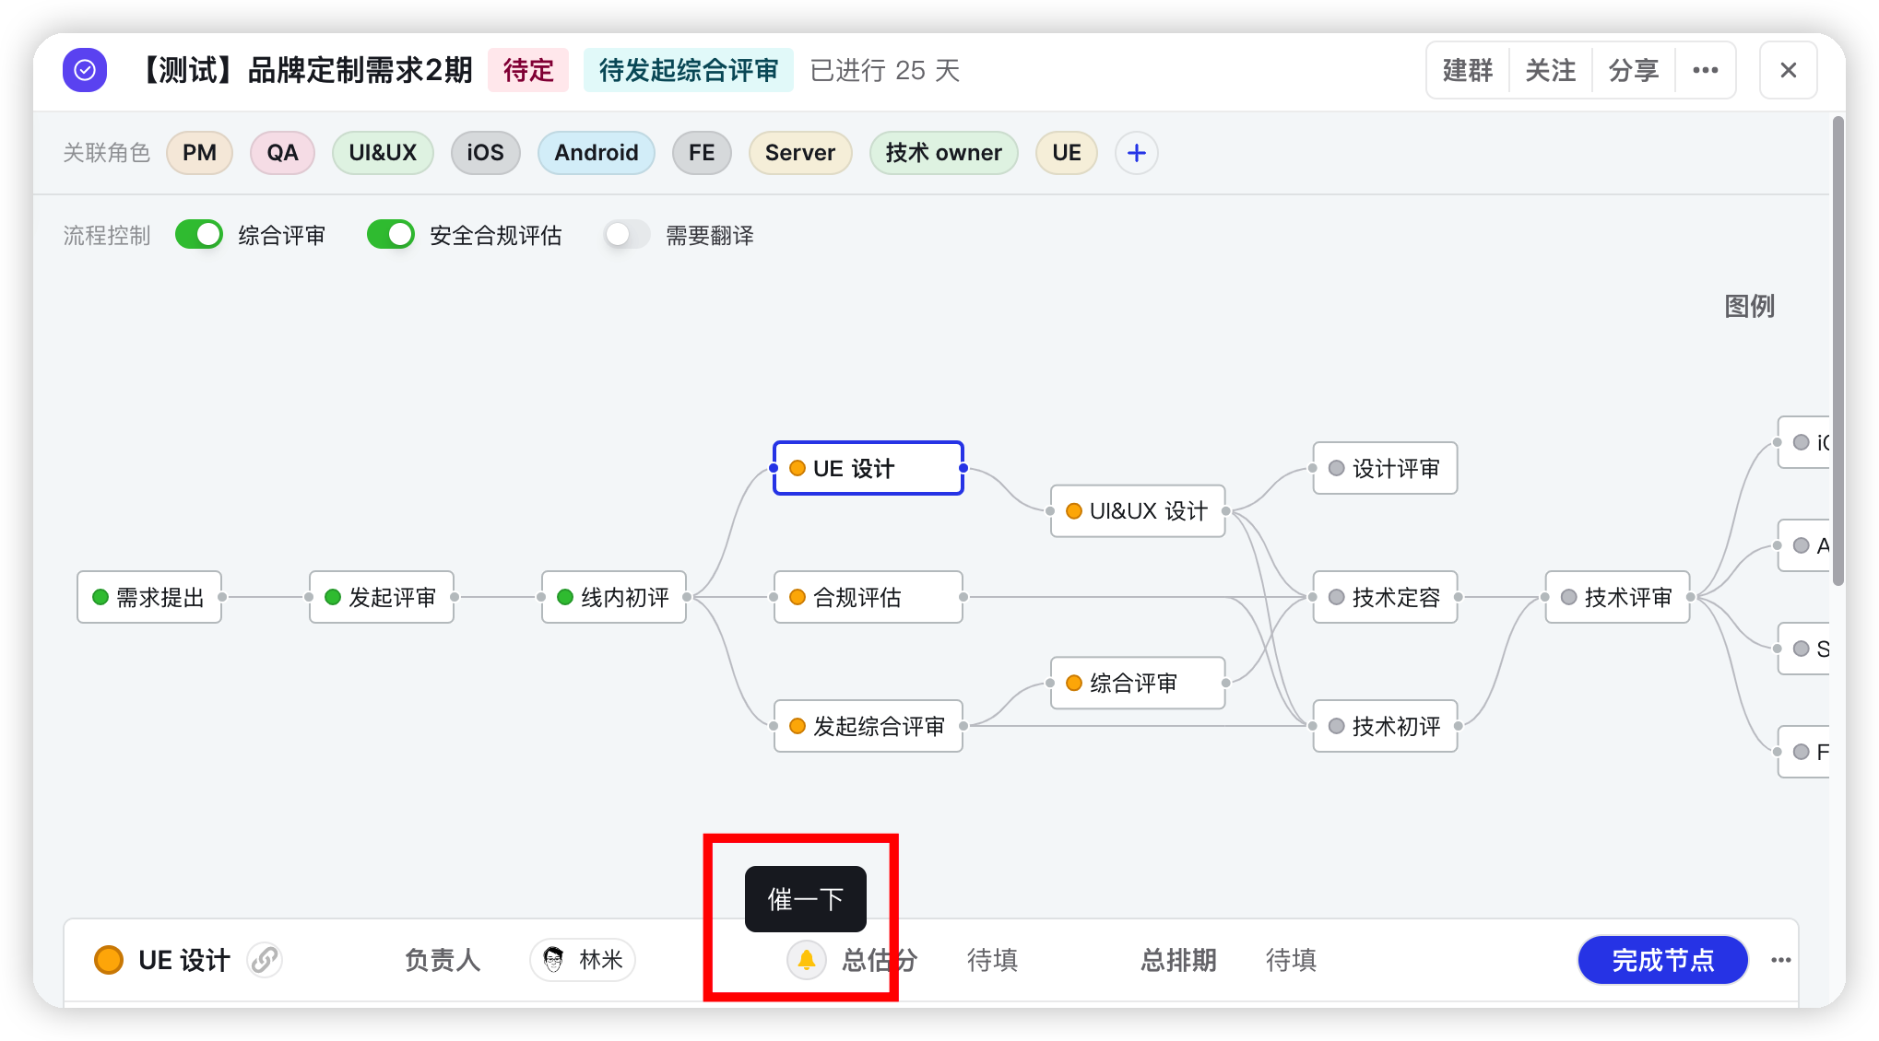Select the orange 合规评估 workflow node
Screen dimensions: 1879x1041
[868, 597]
